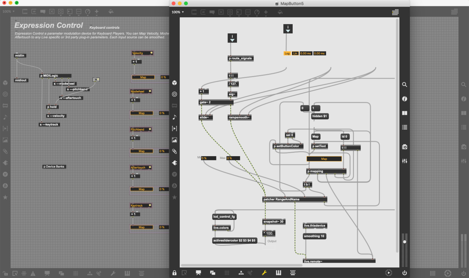This screenshot has width=469, height=278.
Task: Click the orange Map button above p mapping
Action: pos(324,159)
